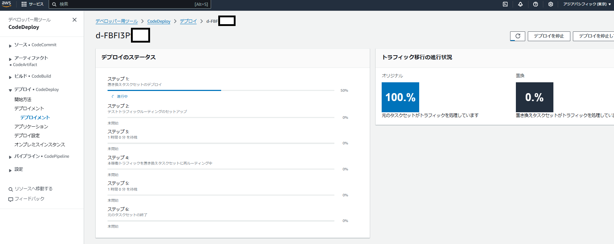Click the ステップ 1 progress bar
The image size is (614, 244).
(221, 90)
